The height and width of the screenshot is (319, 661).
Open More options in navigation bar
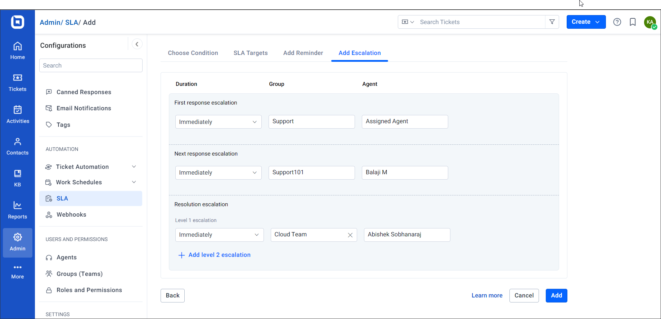pyautogui.click(x=18, y=272)
